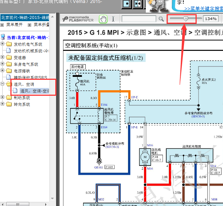The image size is (223, 206).
Task: Click the 菜单折叠 list icon
Action: (29, 25)
